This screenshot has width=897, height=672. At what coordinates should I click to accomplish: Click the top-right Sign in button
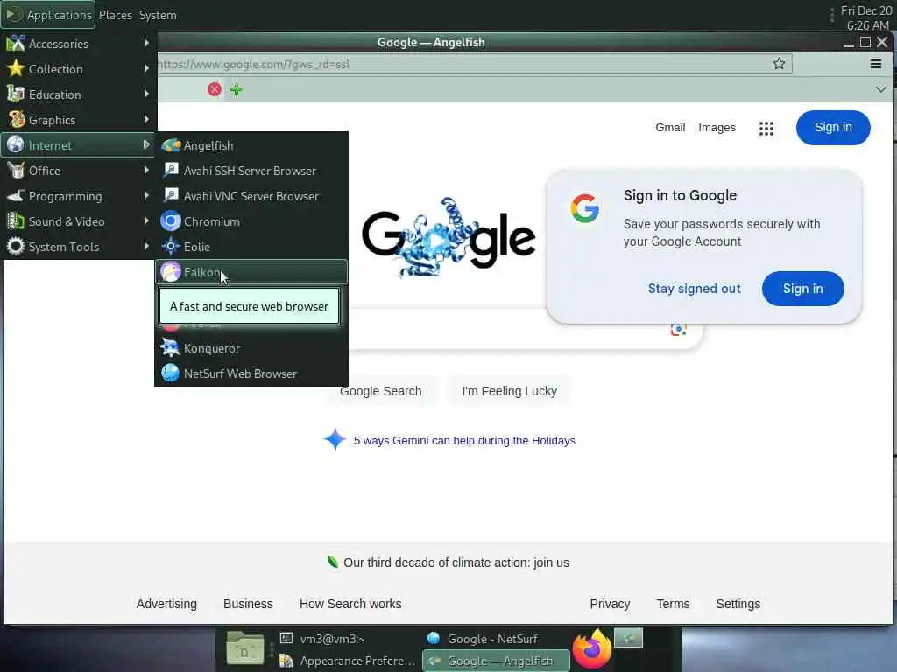tap(833, 128)
